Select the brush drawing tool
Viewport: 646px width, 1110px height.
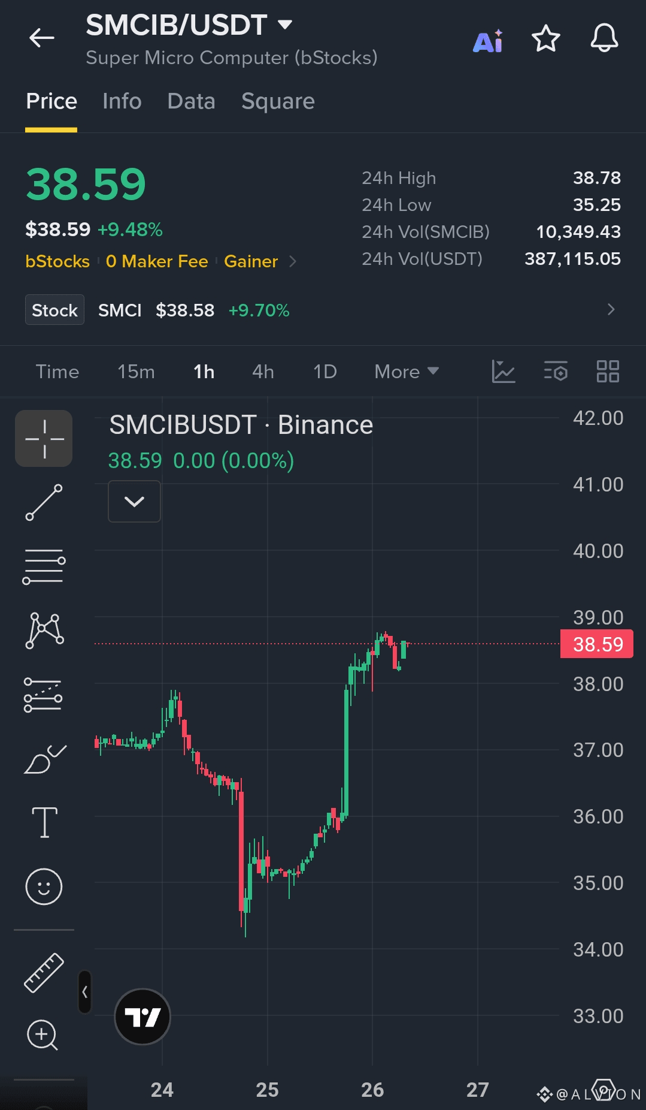tap(45, 759)
